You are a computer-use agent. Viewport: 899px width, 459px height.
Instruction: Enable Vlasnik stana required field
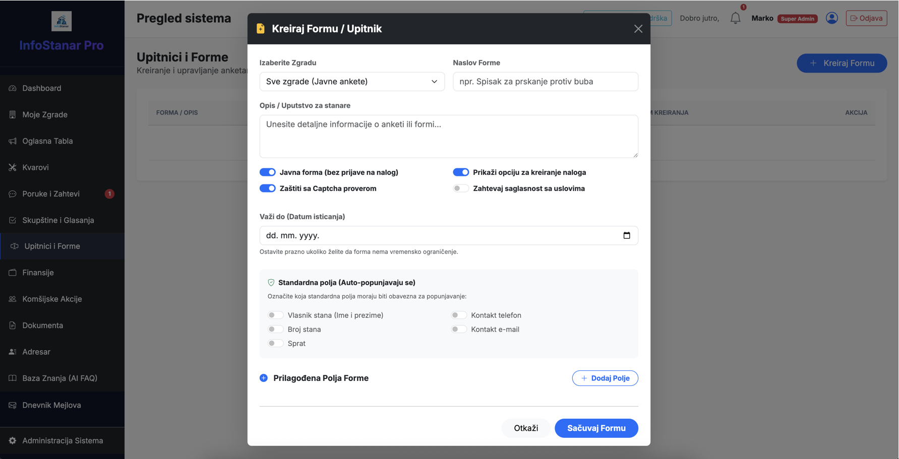tap(275, 315)
